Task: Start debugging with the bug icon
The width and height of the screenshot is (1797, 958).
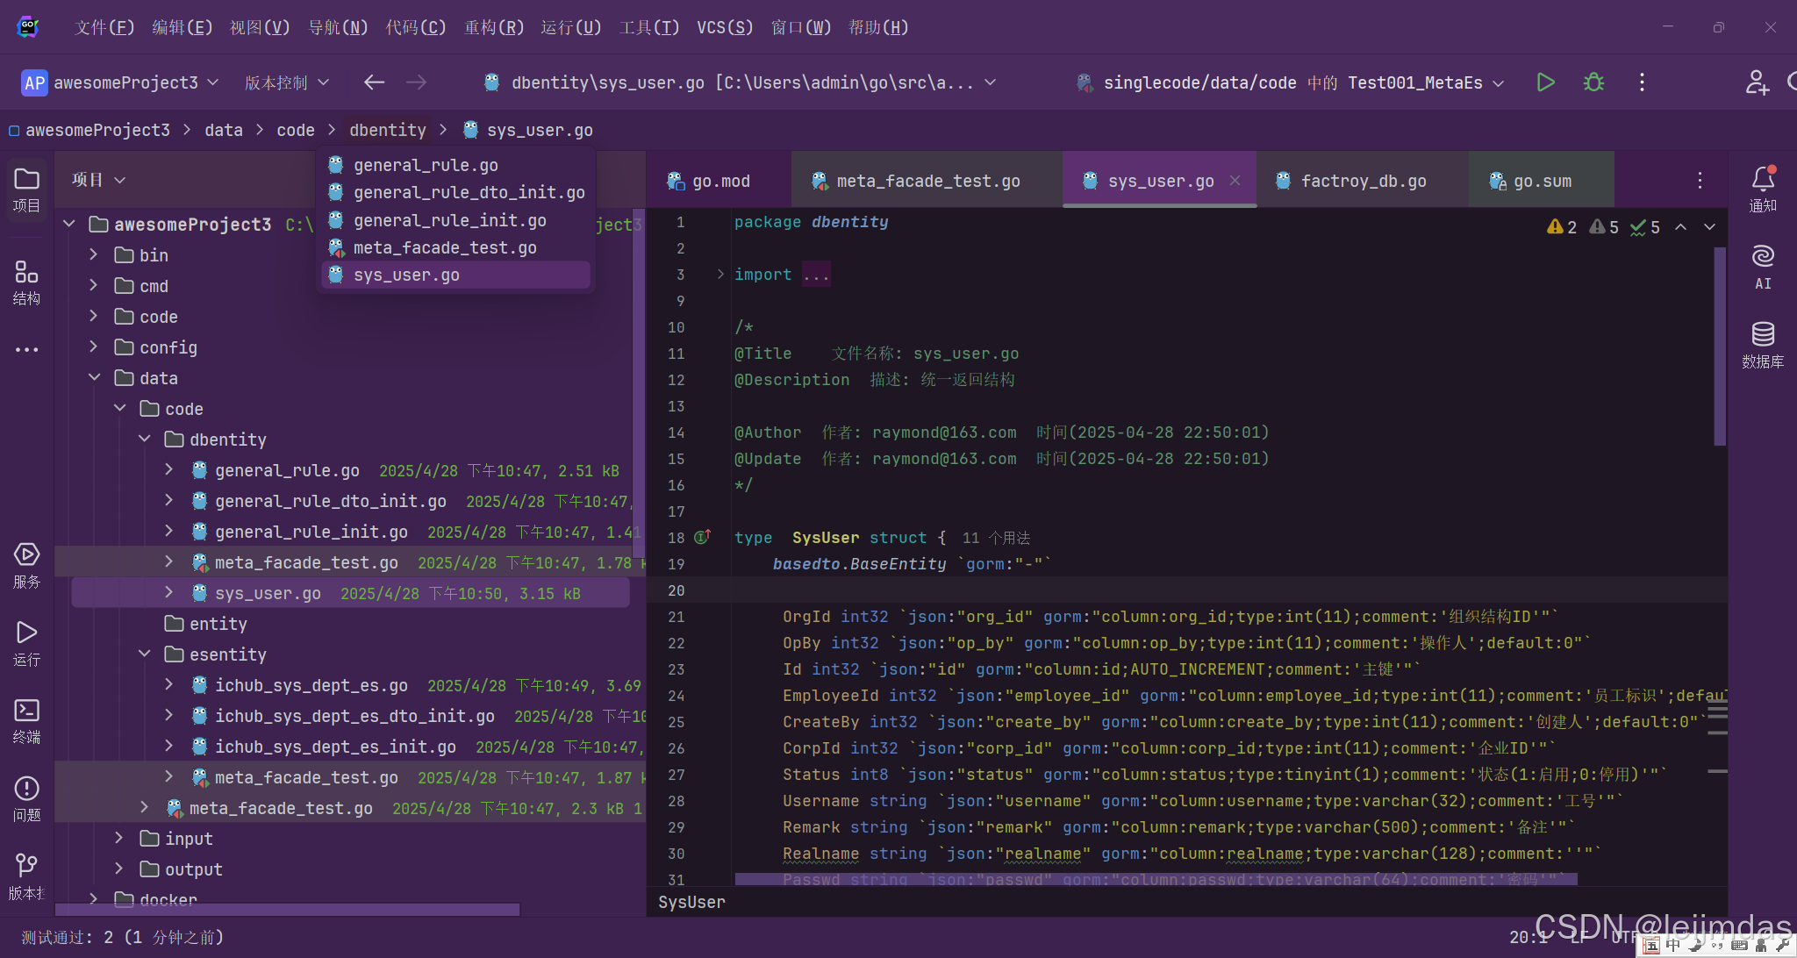Action: (x=1593, y=82)
